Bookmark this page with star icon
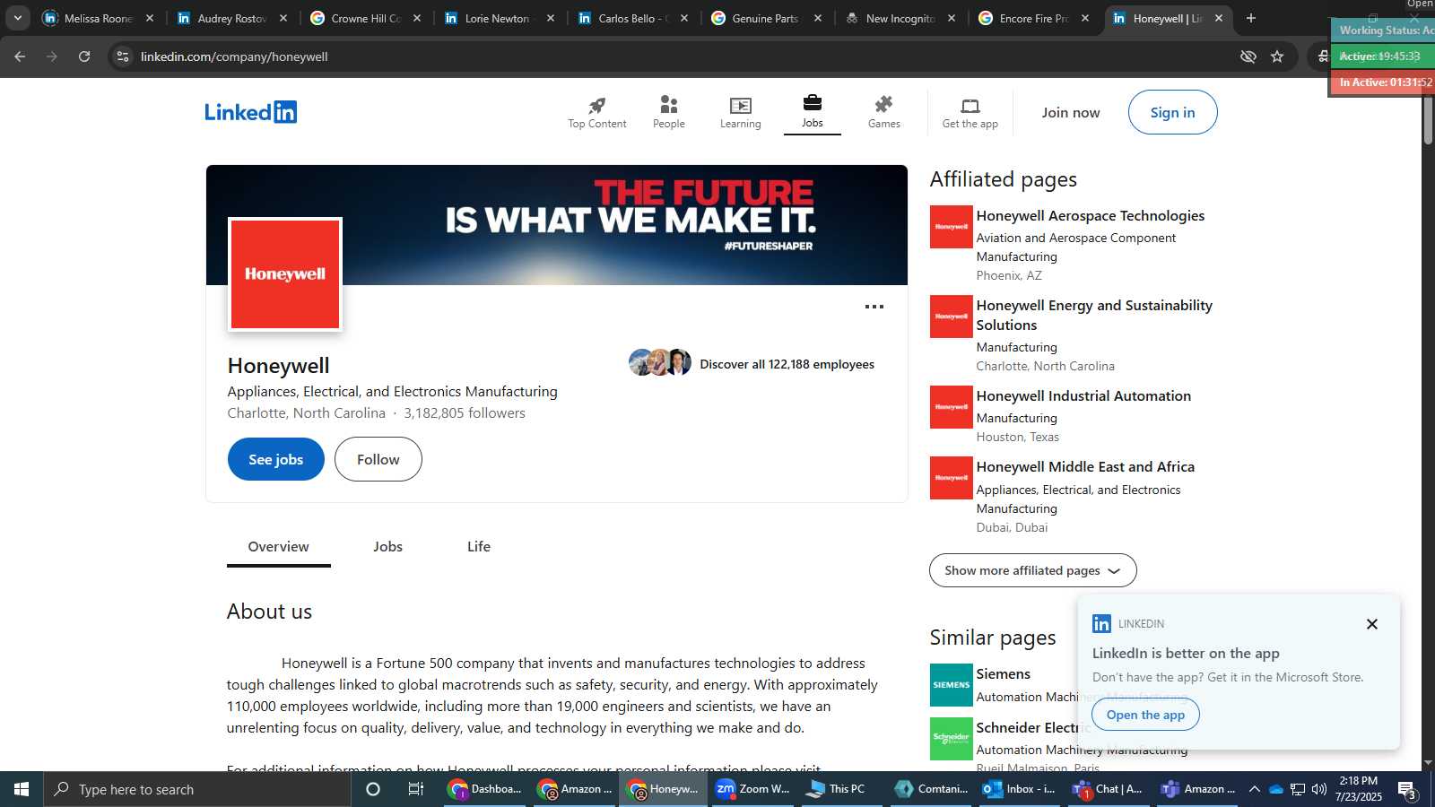This screenshot has height=807, width=1435. [x=1277, y=56]
